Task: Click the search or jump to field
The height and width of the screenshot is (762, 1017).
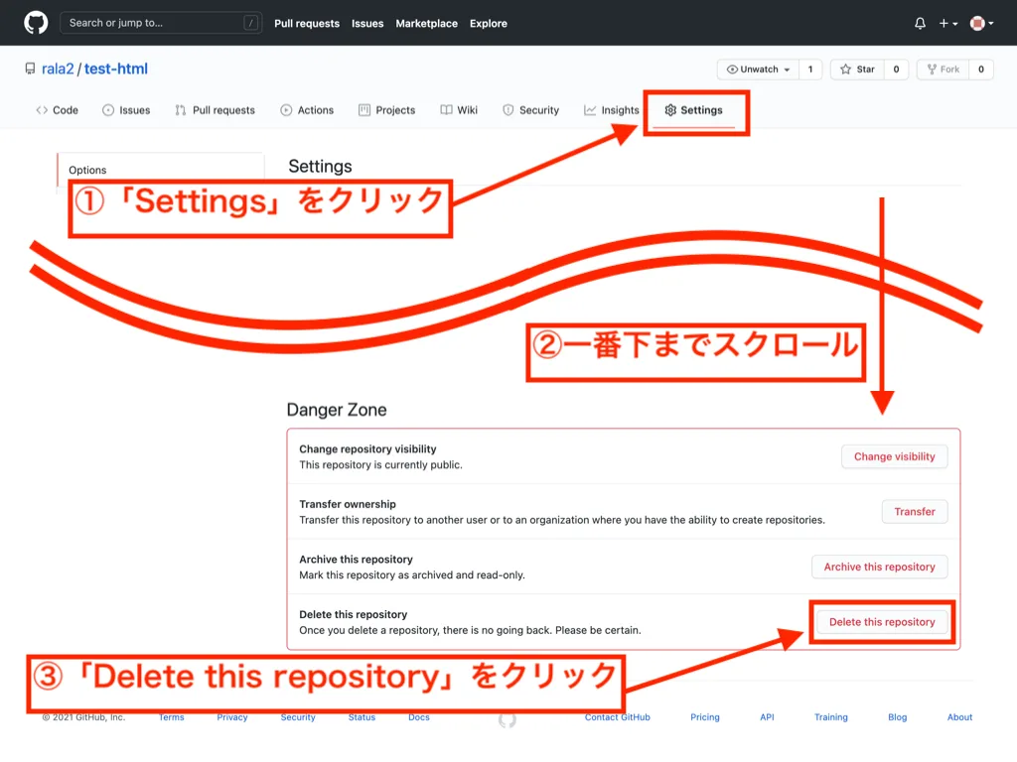Action: [x=159, y=22]
